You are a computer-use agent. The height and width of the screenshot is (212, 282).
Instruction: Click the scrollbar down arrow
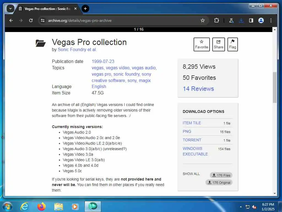[275, 194]
